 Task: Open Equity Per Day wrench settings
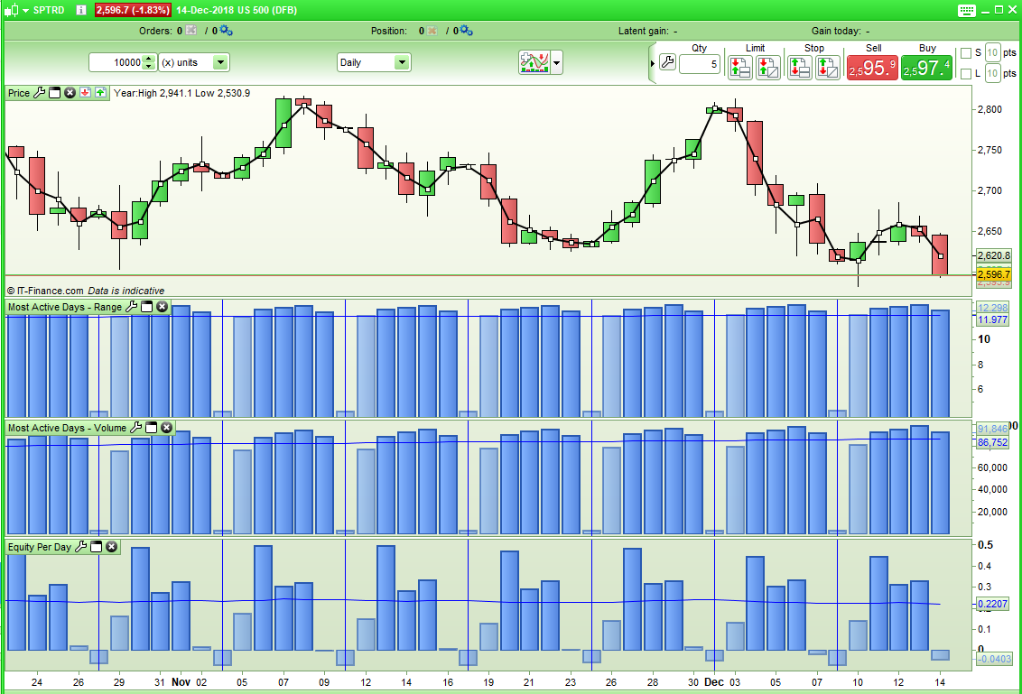point(81,547)
